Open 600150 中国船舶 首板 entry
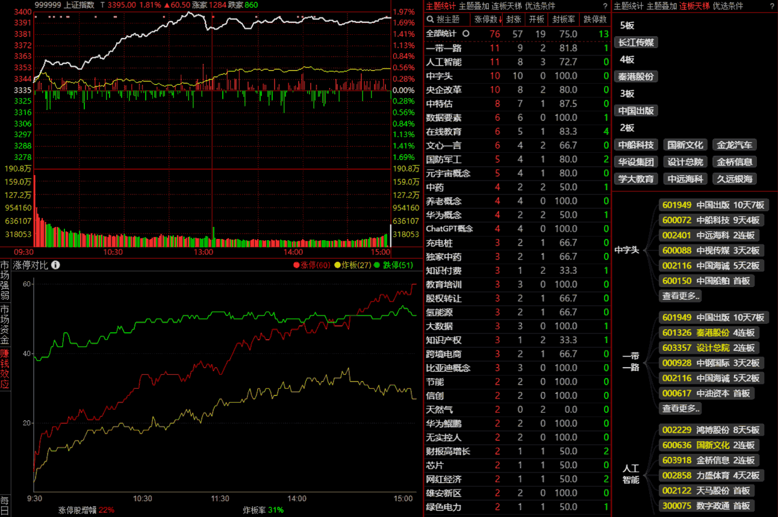 pos(707,280)
